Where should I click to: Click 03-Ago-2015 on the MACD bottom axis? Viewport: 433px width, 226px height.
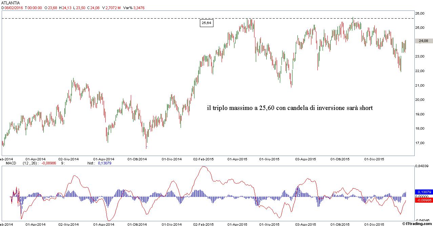click(x=306, y=224)
